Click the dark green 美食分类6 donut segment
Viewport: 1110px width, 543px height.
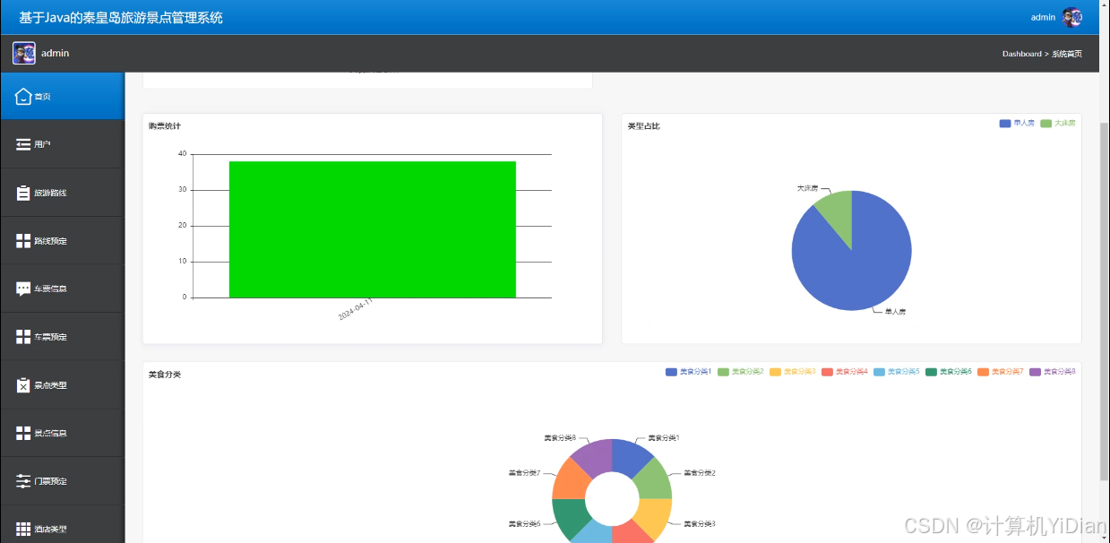(x=569, y=517)
